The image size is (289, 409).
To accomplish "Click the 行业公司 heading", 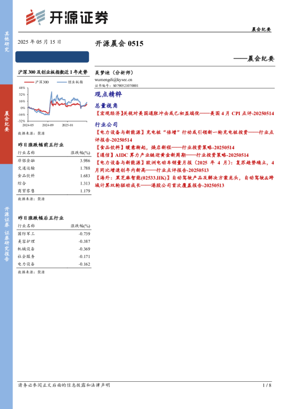I will [x=106, y=124].
